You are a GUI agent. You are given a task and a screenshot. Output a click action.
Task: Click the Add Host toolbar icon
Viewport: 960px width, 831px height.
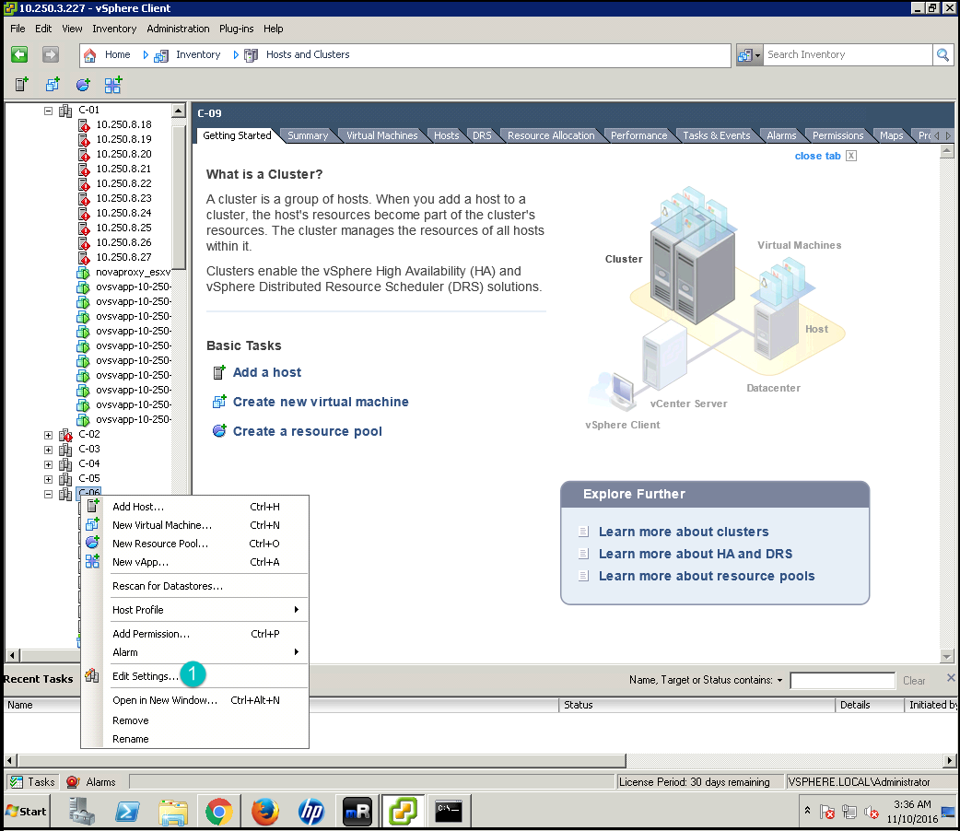(x=22, y=85)
